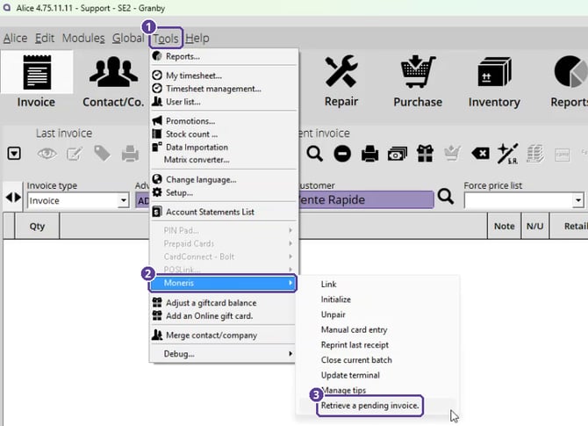Screen dimensions: 588x426
Task: Click the magnifier icon in invoice toolbar
Action: click(315, 154)
